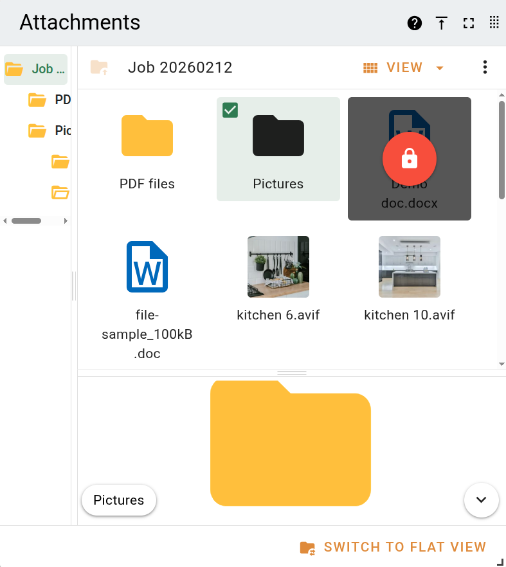Click the orange grid view icon

[x=370, y=67]
